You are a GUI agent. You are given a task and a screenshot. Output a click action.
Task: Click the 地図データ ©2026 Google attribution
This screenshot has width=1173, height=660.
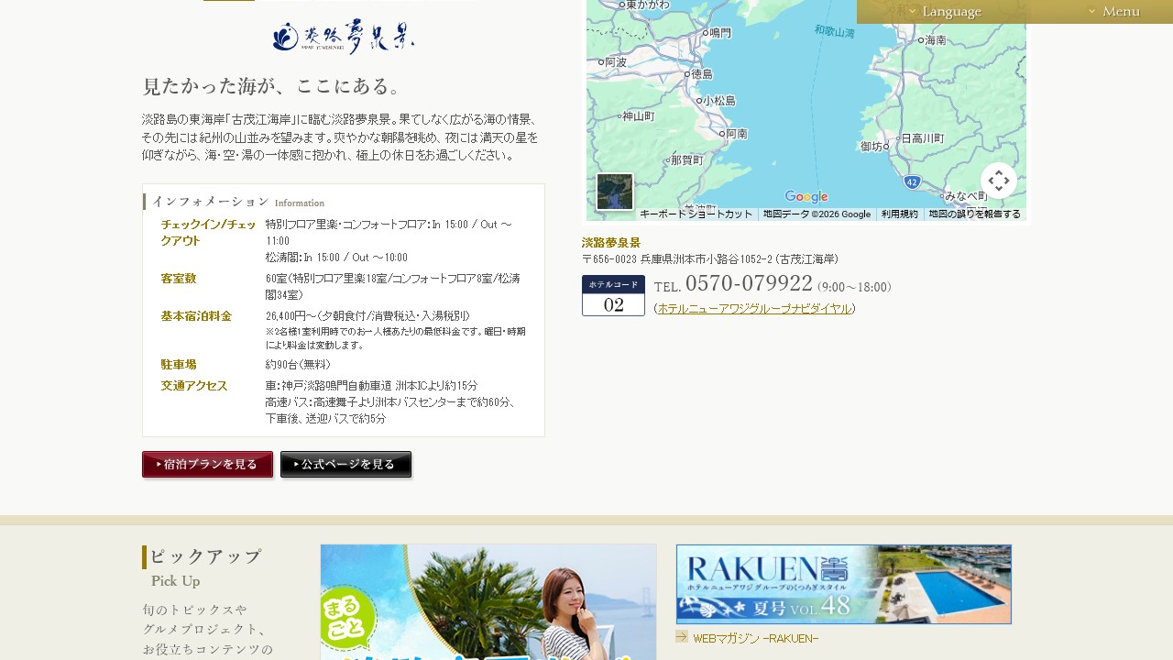817,214
